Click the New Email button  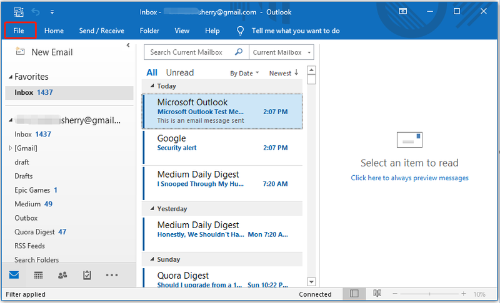coord(44,52)
